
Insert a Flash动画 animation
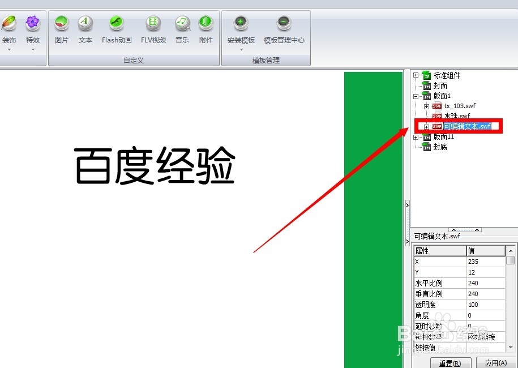click(x=117, y=30)
